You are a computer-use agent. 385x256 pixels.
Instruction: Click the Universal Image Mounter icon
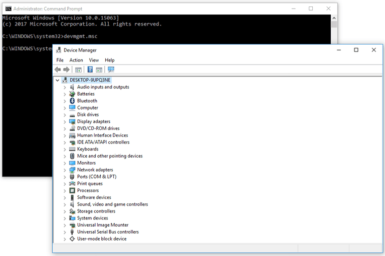click(x=72, y=225)
